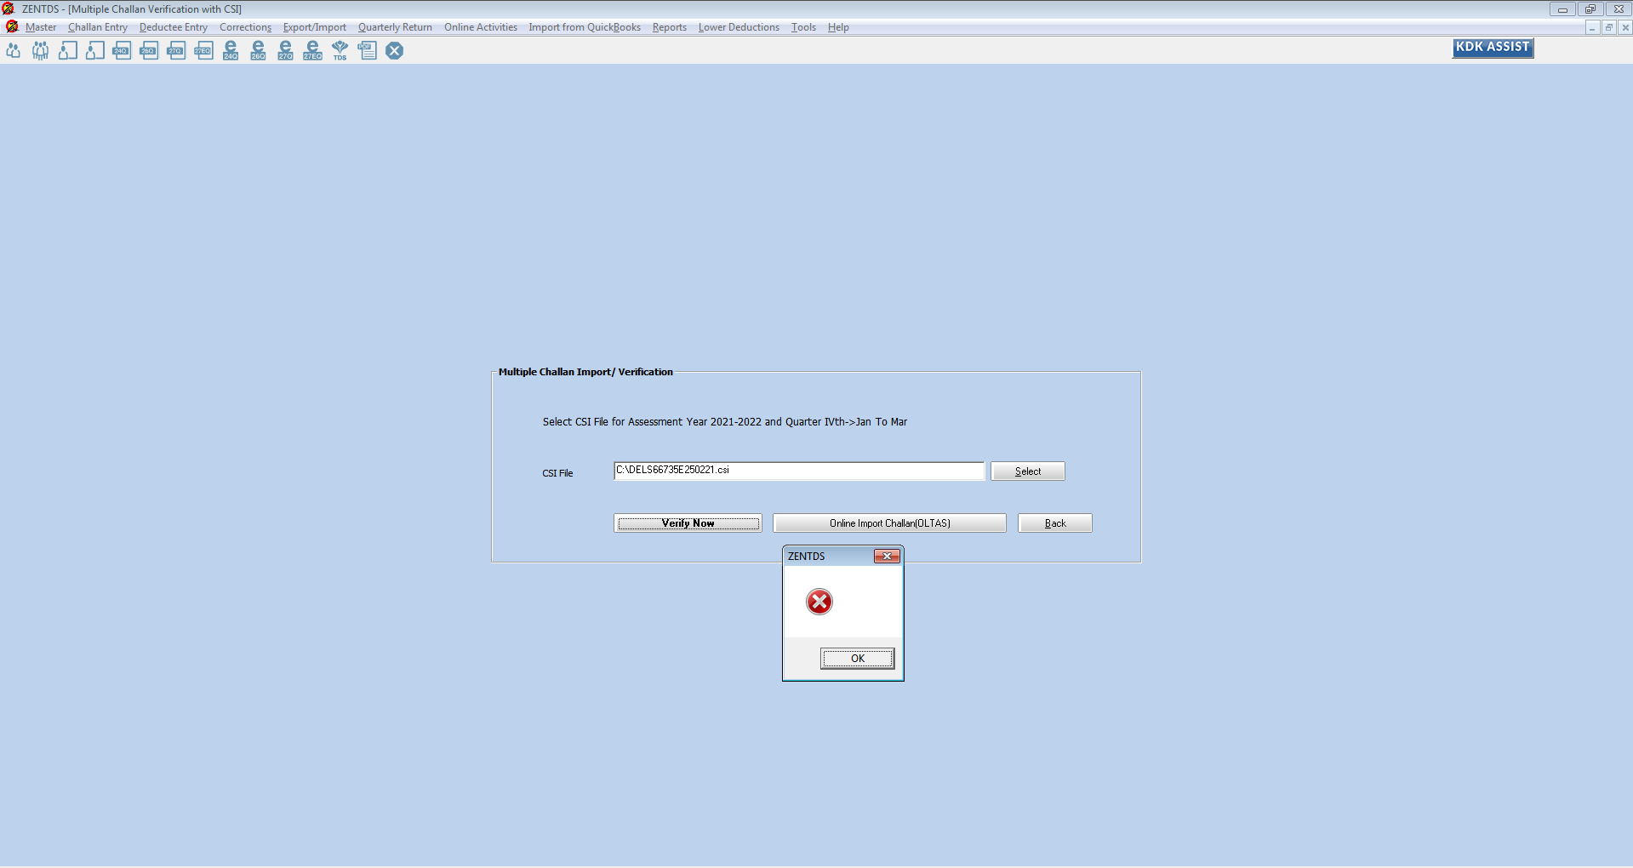
Task: Launch the e-27EQ return icon
Action: pos(312,51)
